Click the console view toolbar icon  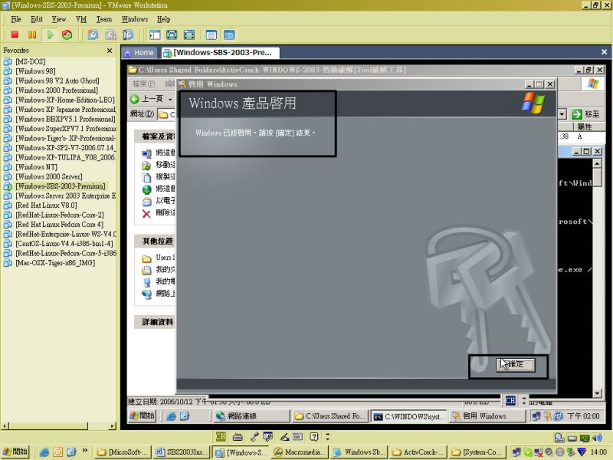point(229,34)
